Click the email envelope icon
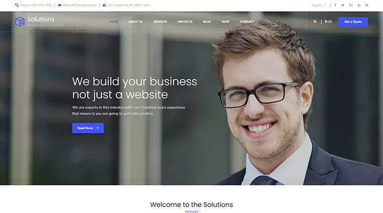 [59, 5]
